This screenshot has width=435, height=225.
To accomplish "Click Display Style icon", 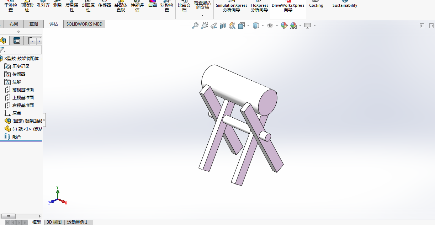I will 256,26.
